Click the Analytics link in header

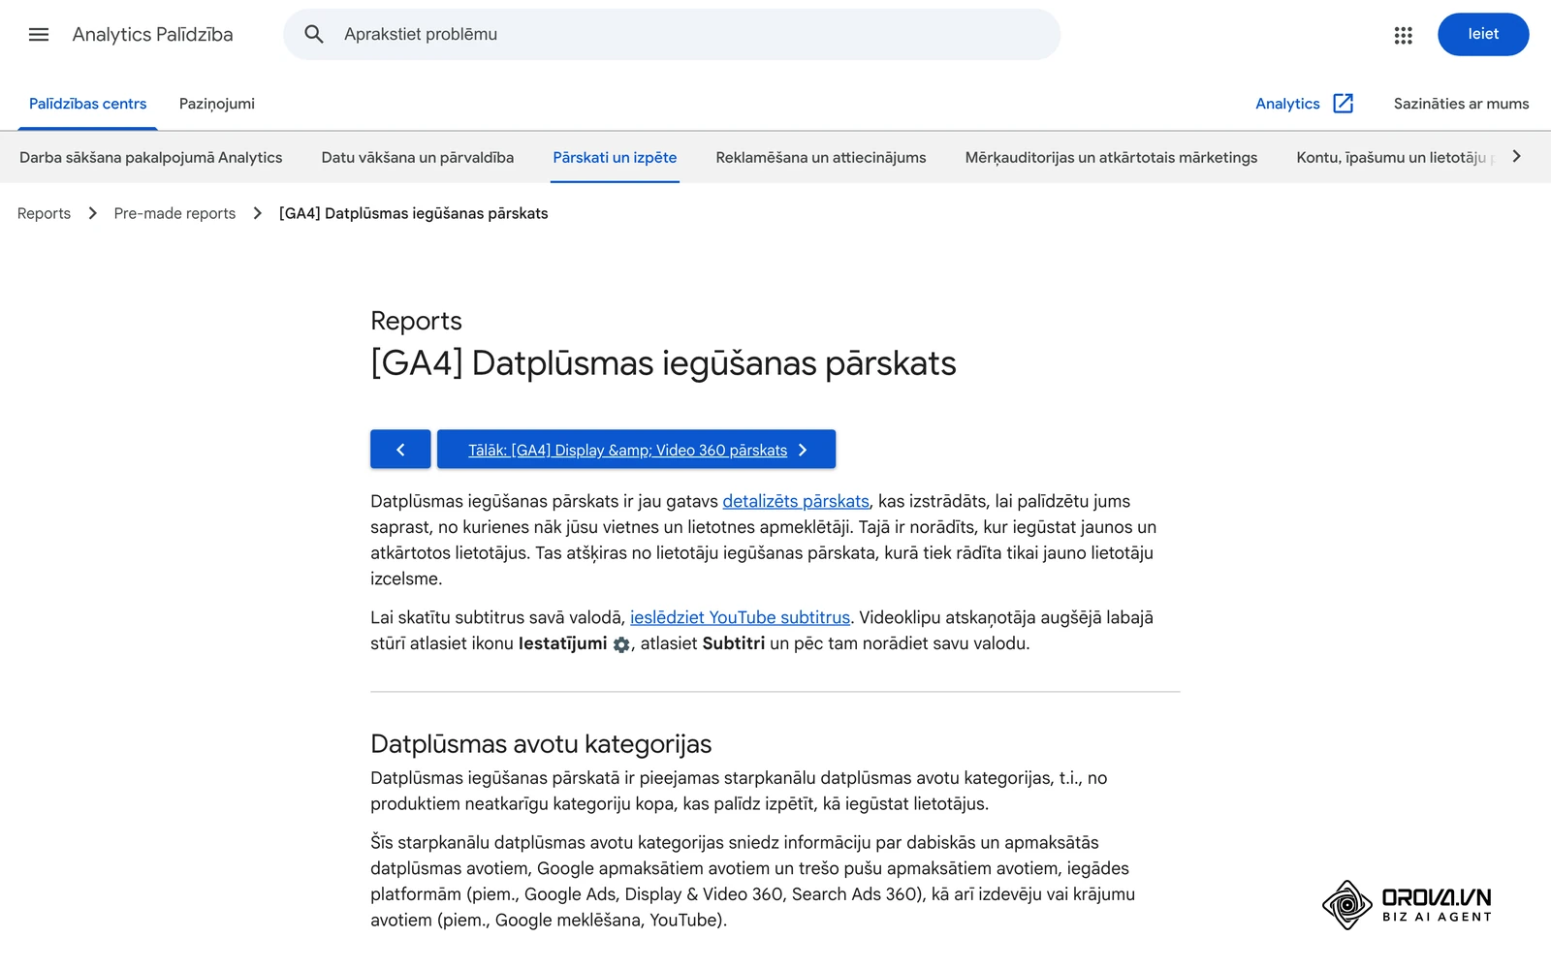tap(1287, 104)
